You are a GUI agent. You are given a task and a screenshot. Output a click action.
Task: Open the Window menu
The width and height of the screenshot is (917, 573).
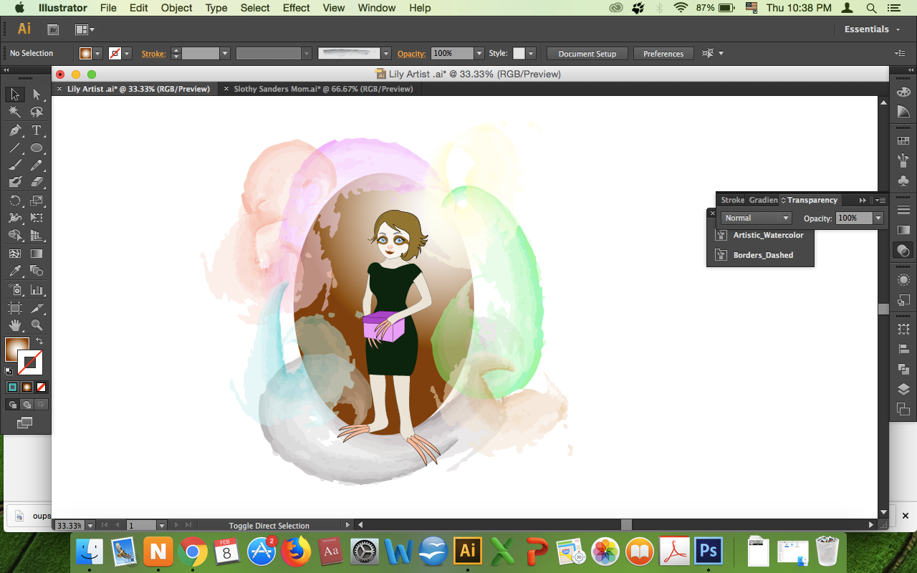(376, 8)
